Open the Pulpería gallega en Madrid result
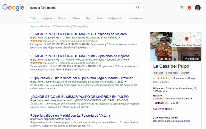This screenshot has width=206, height=129. point(70,115)
